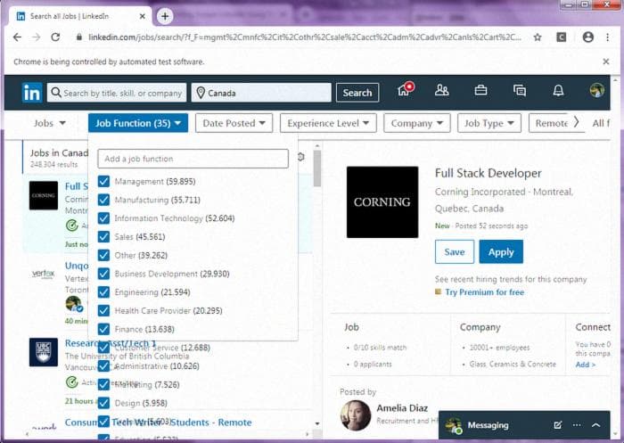This screenshot has height=443, width=624.
Task: Open My Network people icon
Action: pos(442,90)
